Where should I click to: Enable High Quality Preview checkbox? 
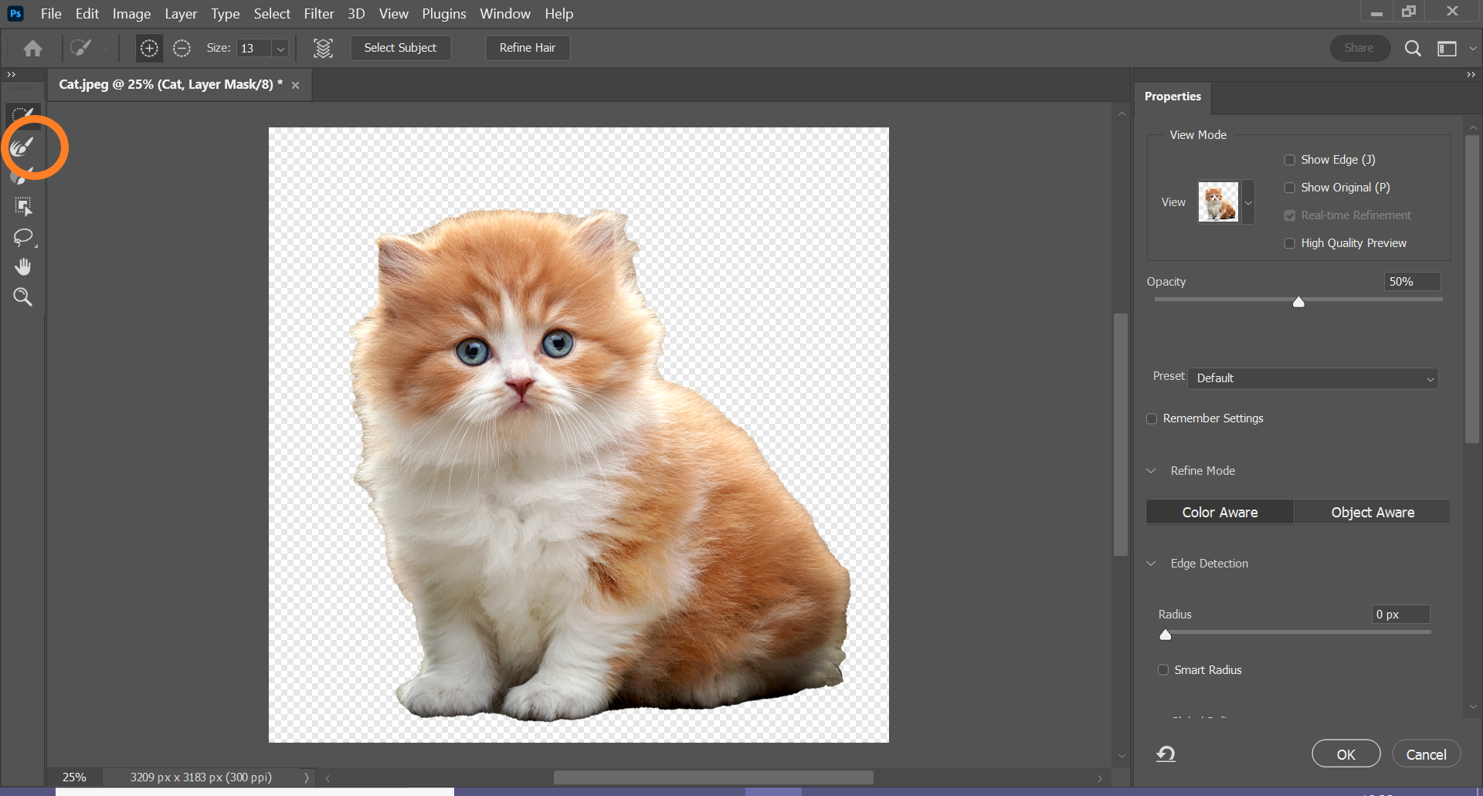[x=1289, y=243]
